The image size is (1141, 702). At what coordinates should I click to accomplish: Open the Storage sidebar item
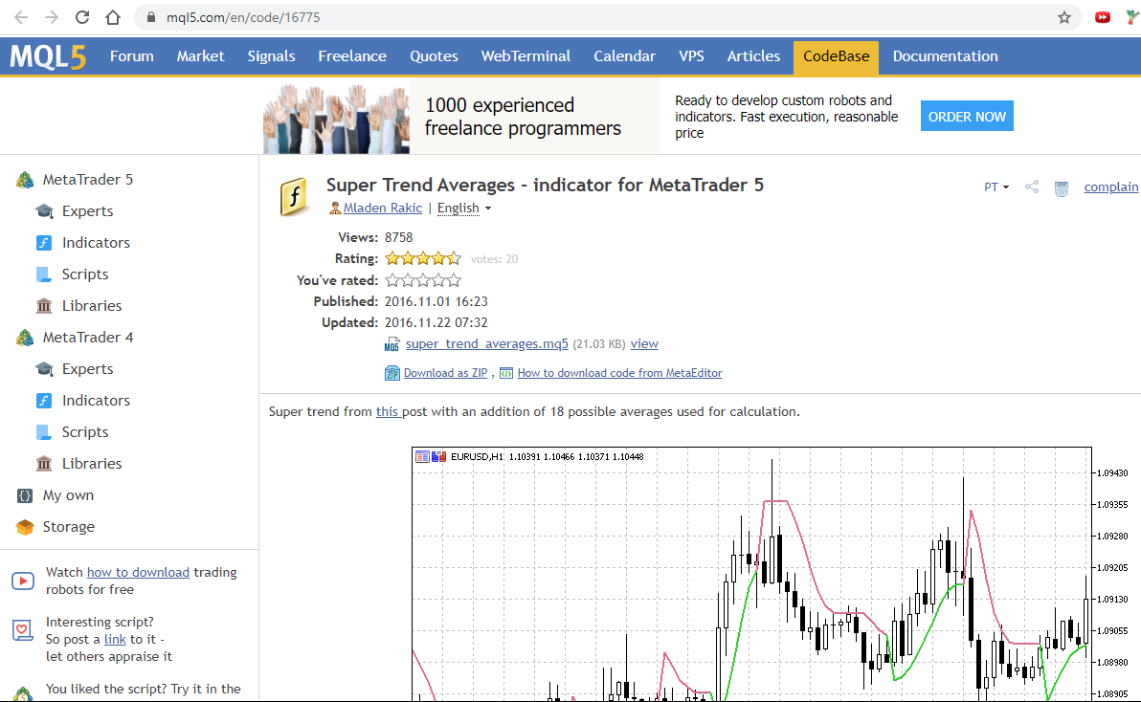tap(68, 527)
